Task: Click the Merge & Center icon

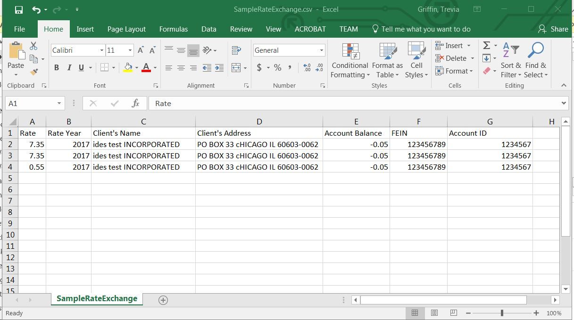Action: 237,68
